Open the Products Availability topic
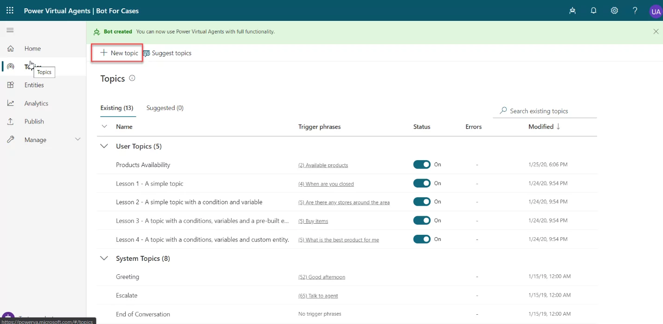Screen dimensions: 663x324 143,165
